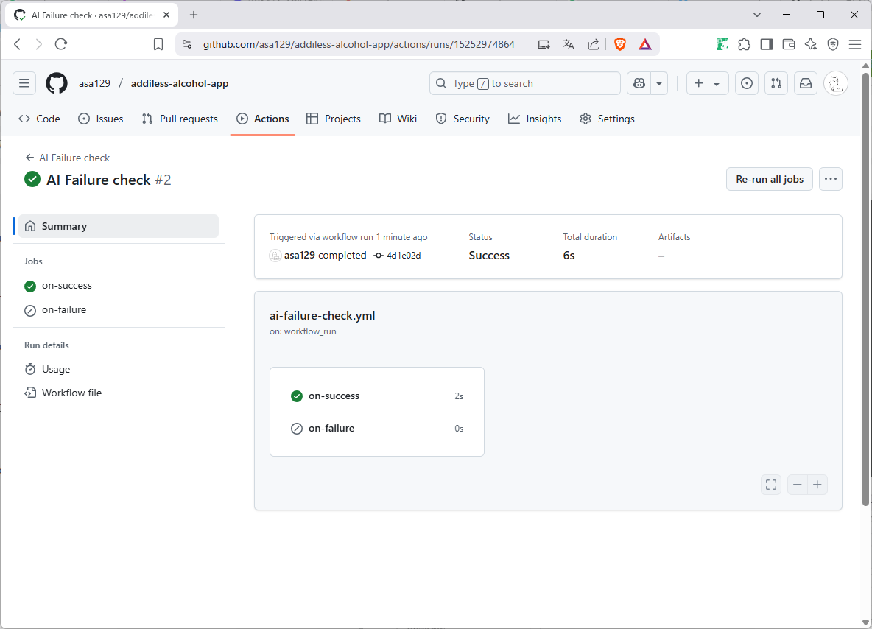Click the page vertical scrollbar
The image size is (872, 629).
[x=865, y=289]
